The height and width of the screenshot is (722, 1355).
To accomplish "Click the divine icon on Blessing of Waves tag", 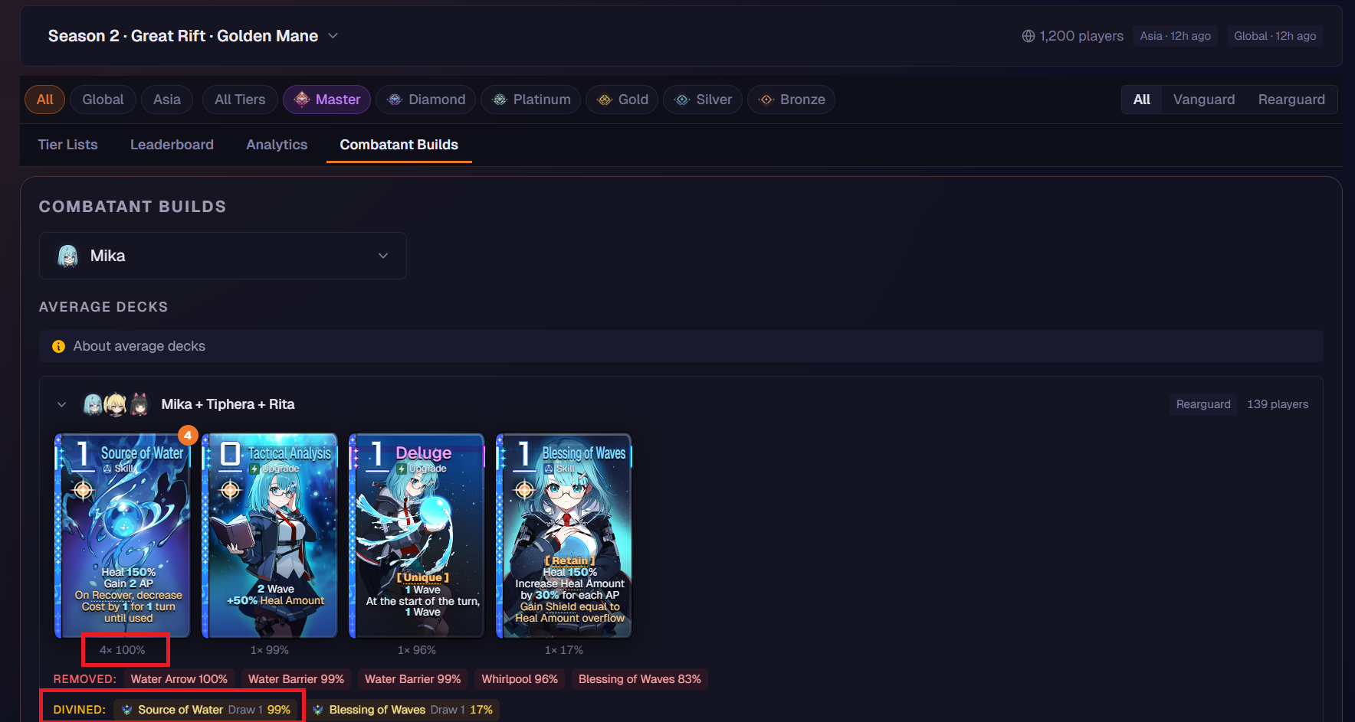I will tap(318, 710).
